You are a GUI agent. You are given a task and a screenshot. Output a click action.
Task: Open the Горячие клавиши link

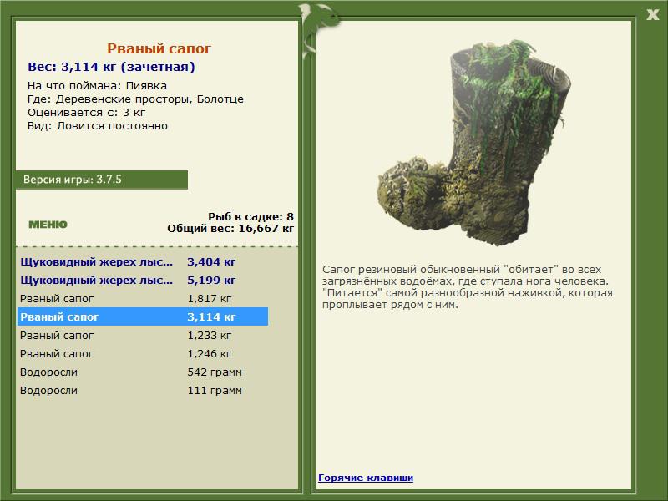point(366,478)
